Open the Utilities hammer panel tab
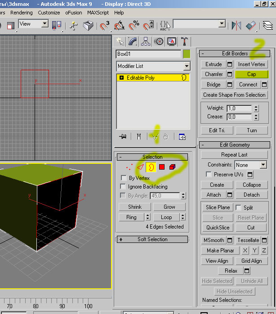 pyautogui.click(x=184, y=41)
